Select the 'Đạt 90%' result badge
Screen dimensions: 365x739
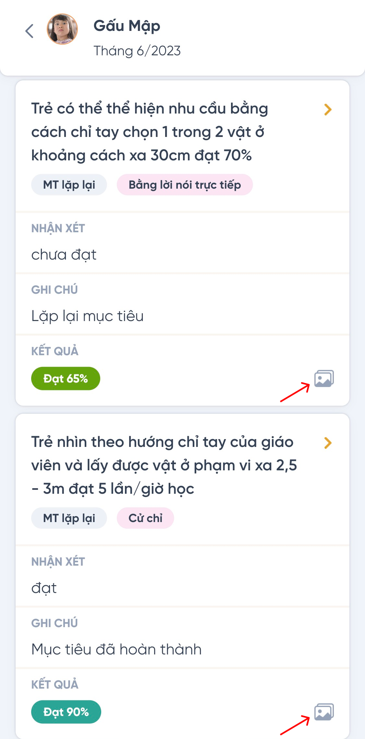tap(66, 712)
